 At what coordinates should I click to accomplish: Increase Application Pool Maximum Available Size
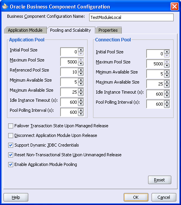pyautogui.click(x=81, y=90)
